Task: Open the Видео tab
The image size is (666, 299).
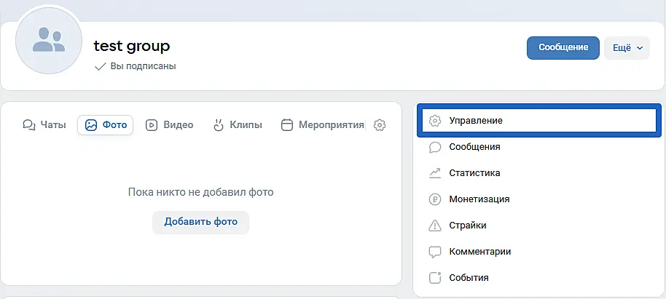Action: (170, 125)
